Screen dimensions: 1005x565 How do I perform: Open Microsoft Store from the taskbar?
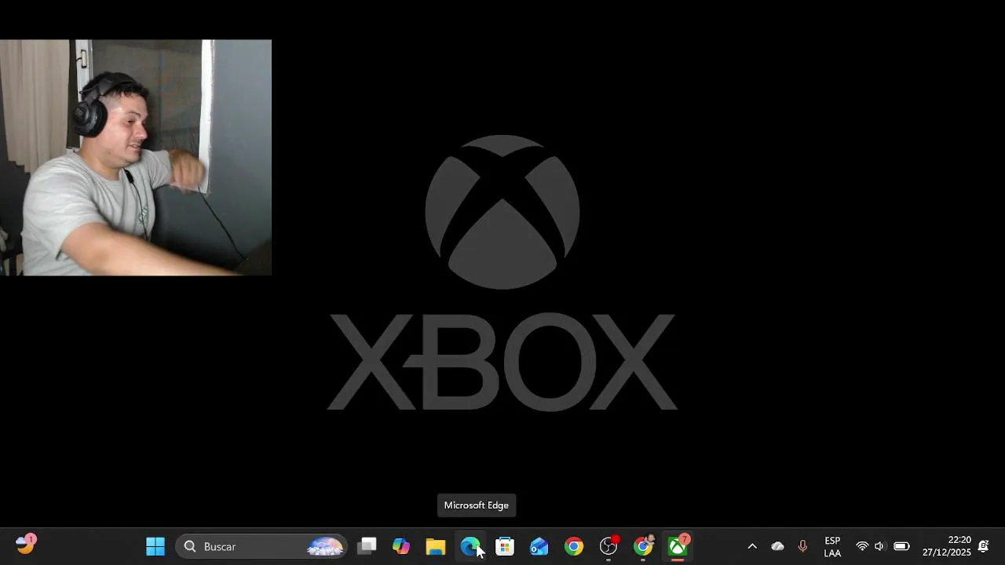(505, 546)
